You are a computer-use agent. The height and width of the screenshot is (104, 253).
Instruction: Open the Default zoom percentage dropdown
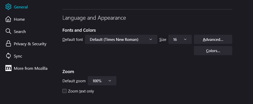(102, 81)
